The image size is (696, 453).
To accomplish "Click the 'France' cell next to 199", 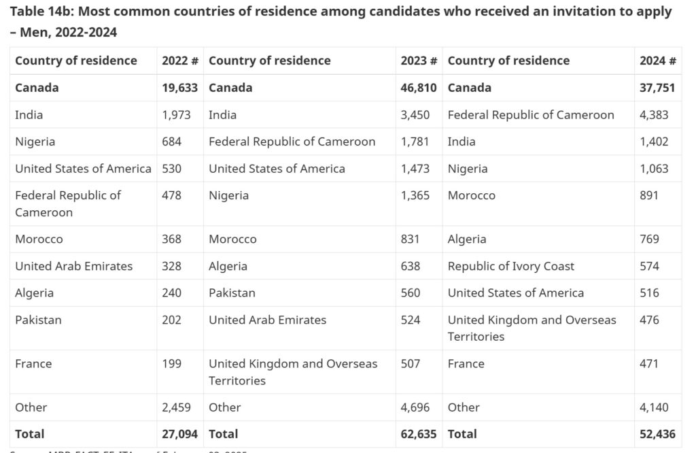I will pyautogui.click(x=33, y=364).
